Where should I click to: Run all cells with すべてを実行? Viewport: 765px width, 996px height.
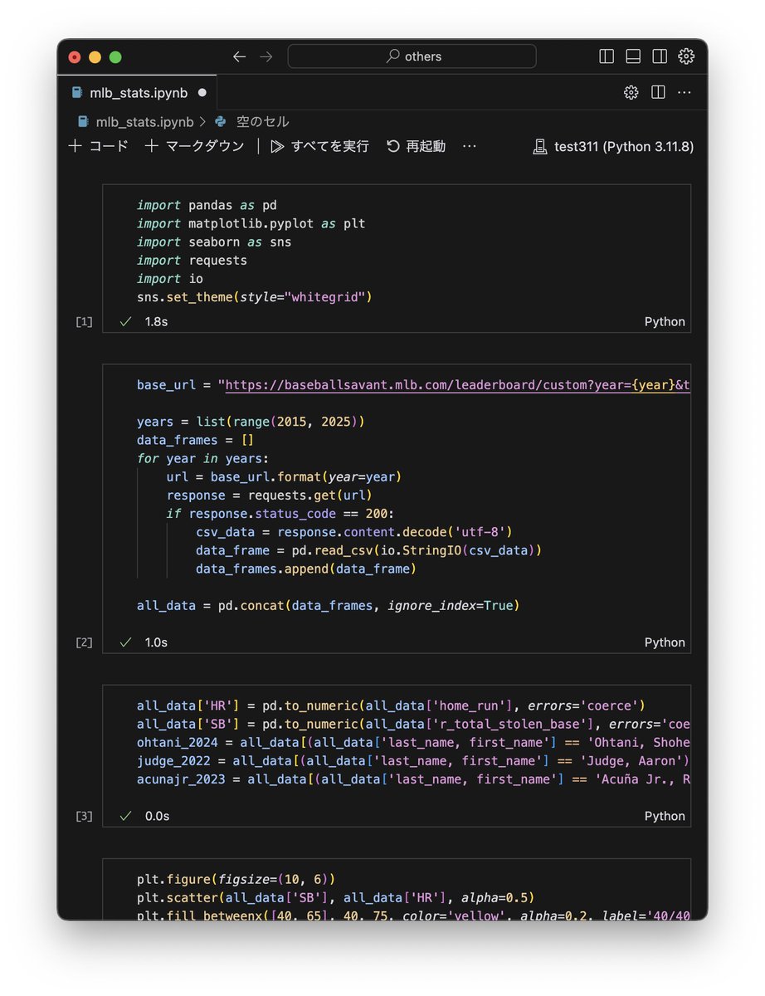point(319,146)
